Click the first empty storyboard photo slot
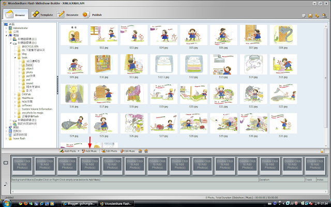 [22, 166]
